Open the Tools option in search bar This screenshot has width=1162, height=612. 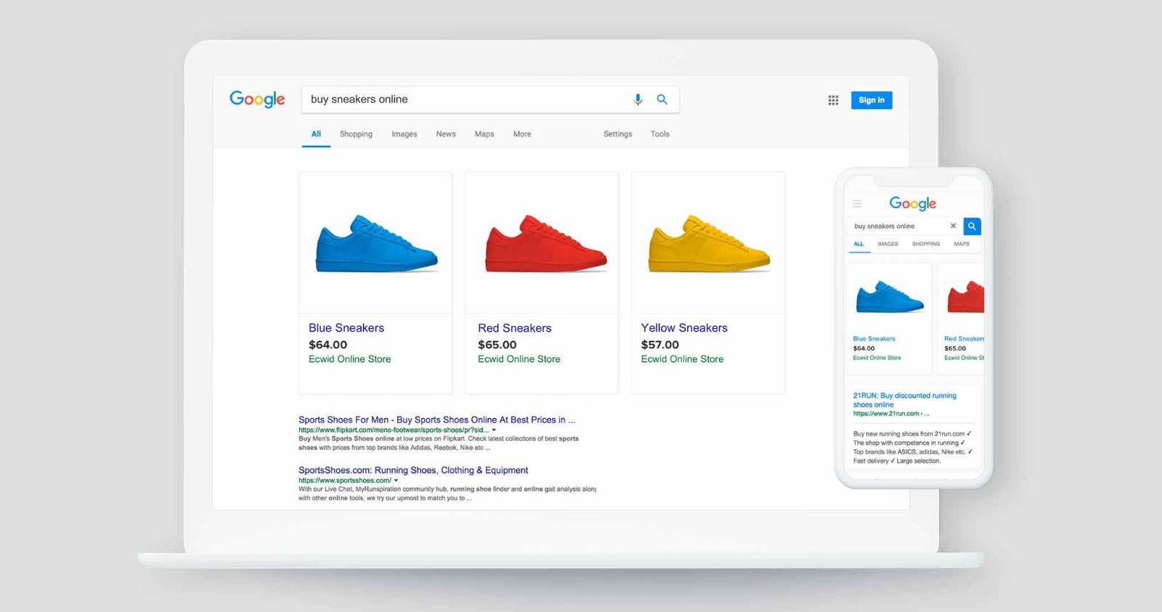659,134
